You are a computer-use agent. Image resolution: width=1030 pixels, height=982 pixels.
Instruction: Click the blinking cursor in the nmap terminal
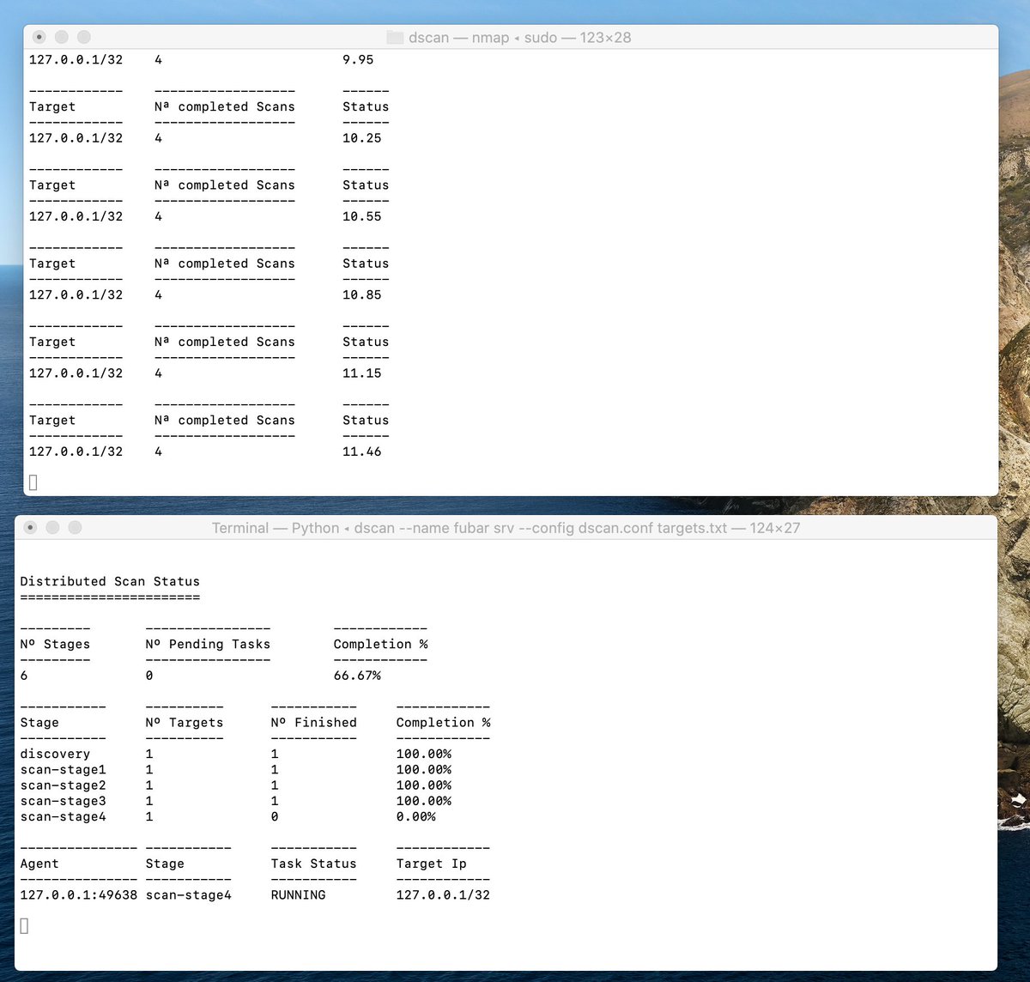pos(33,482)
